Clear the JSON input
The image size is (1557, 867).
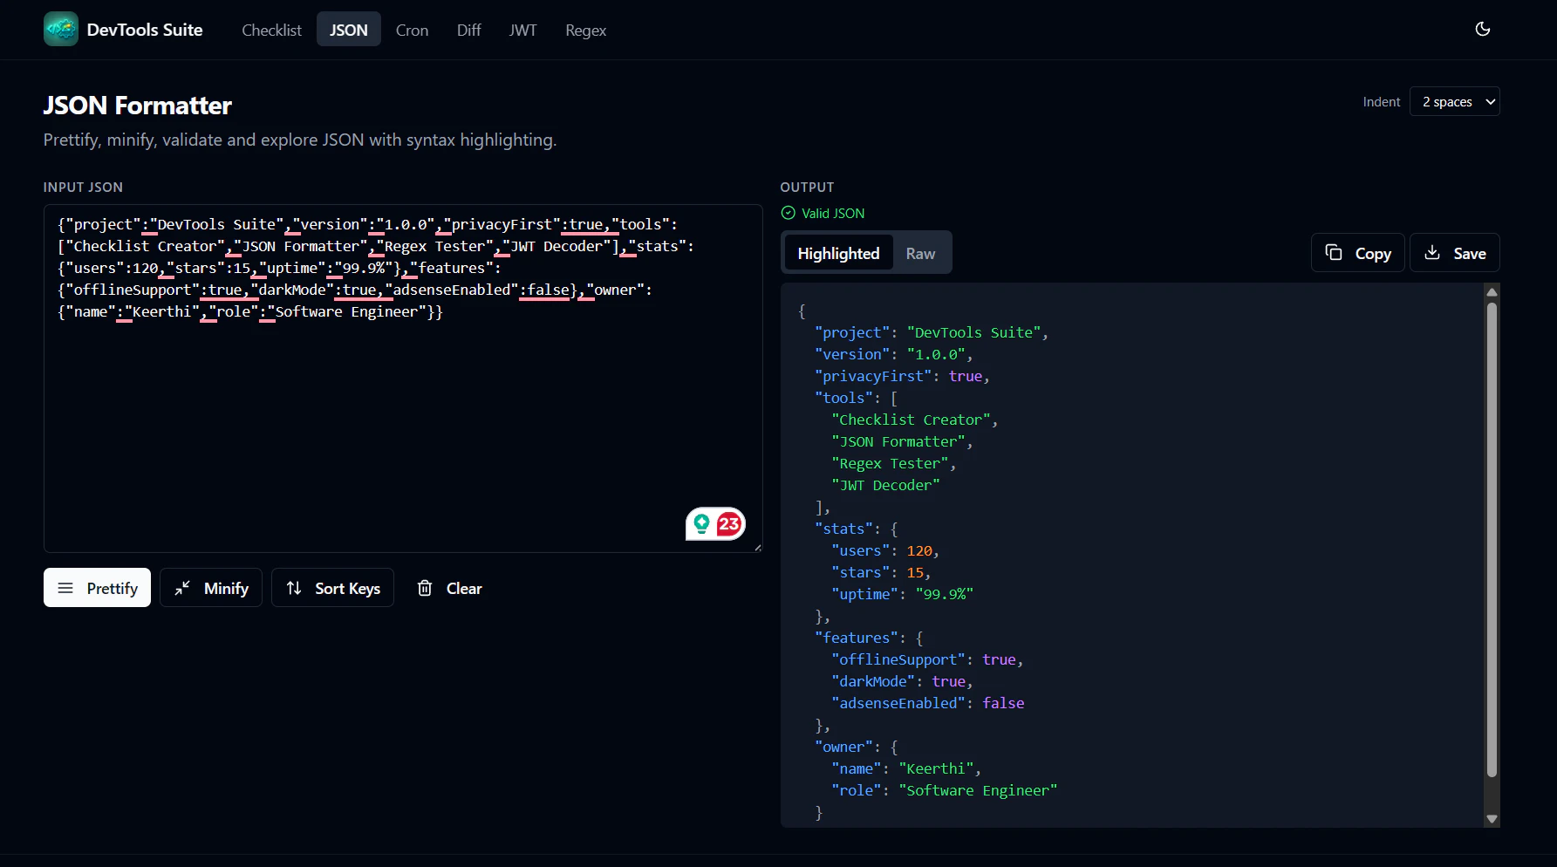(x=449, y=588)
